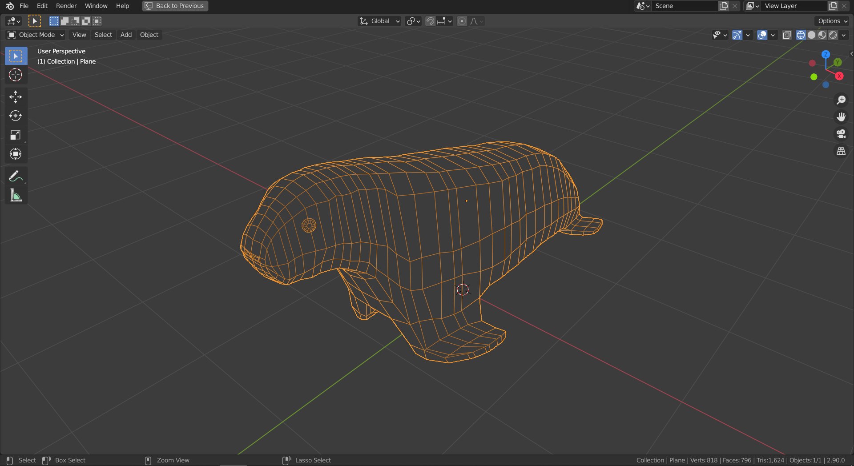
Task: Click the X axis on navigation gizmo
Action: pos(839,76)
